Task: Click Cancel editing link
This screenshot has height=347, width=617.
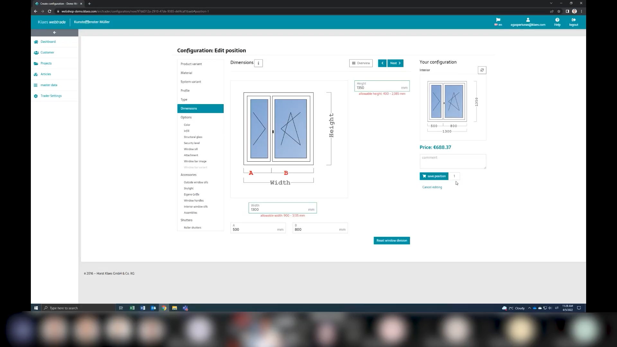Action: [x=432, y=187]
